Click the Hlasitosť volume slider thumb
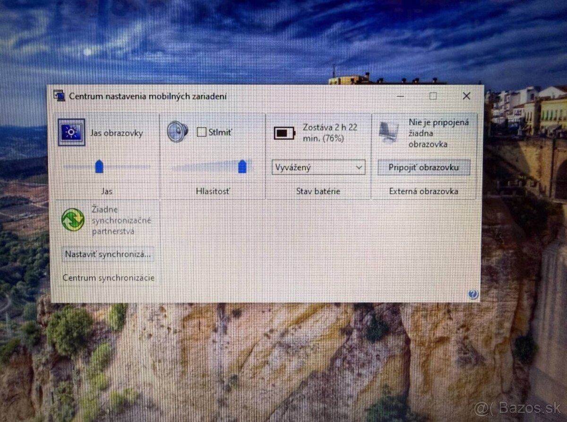The width and height of the screenshot is (567, 422). click(242, 167)
